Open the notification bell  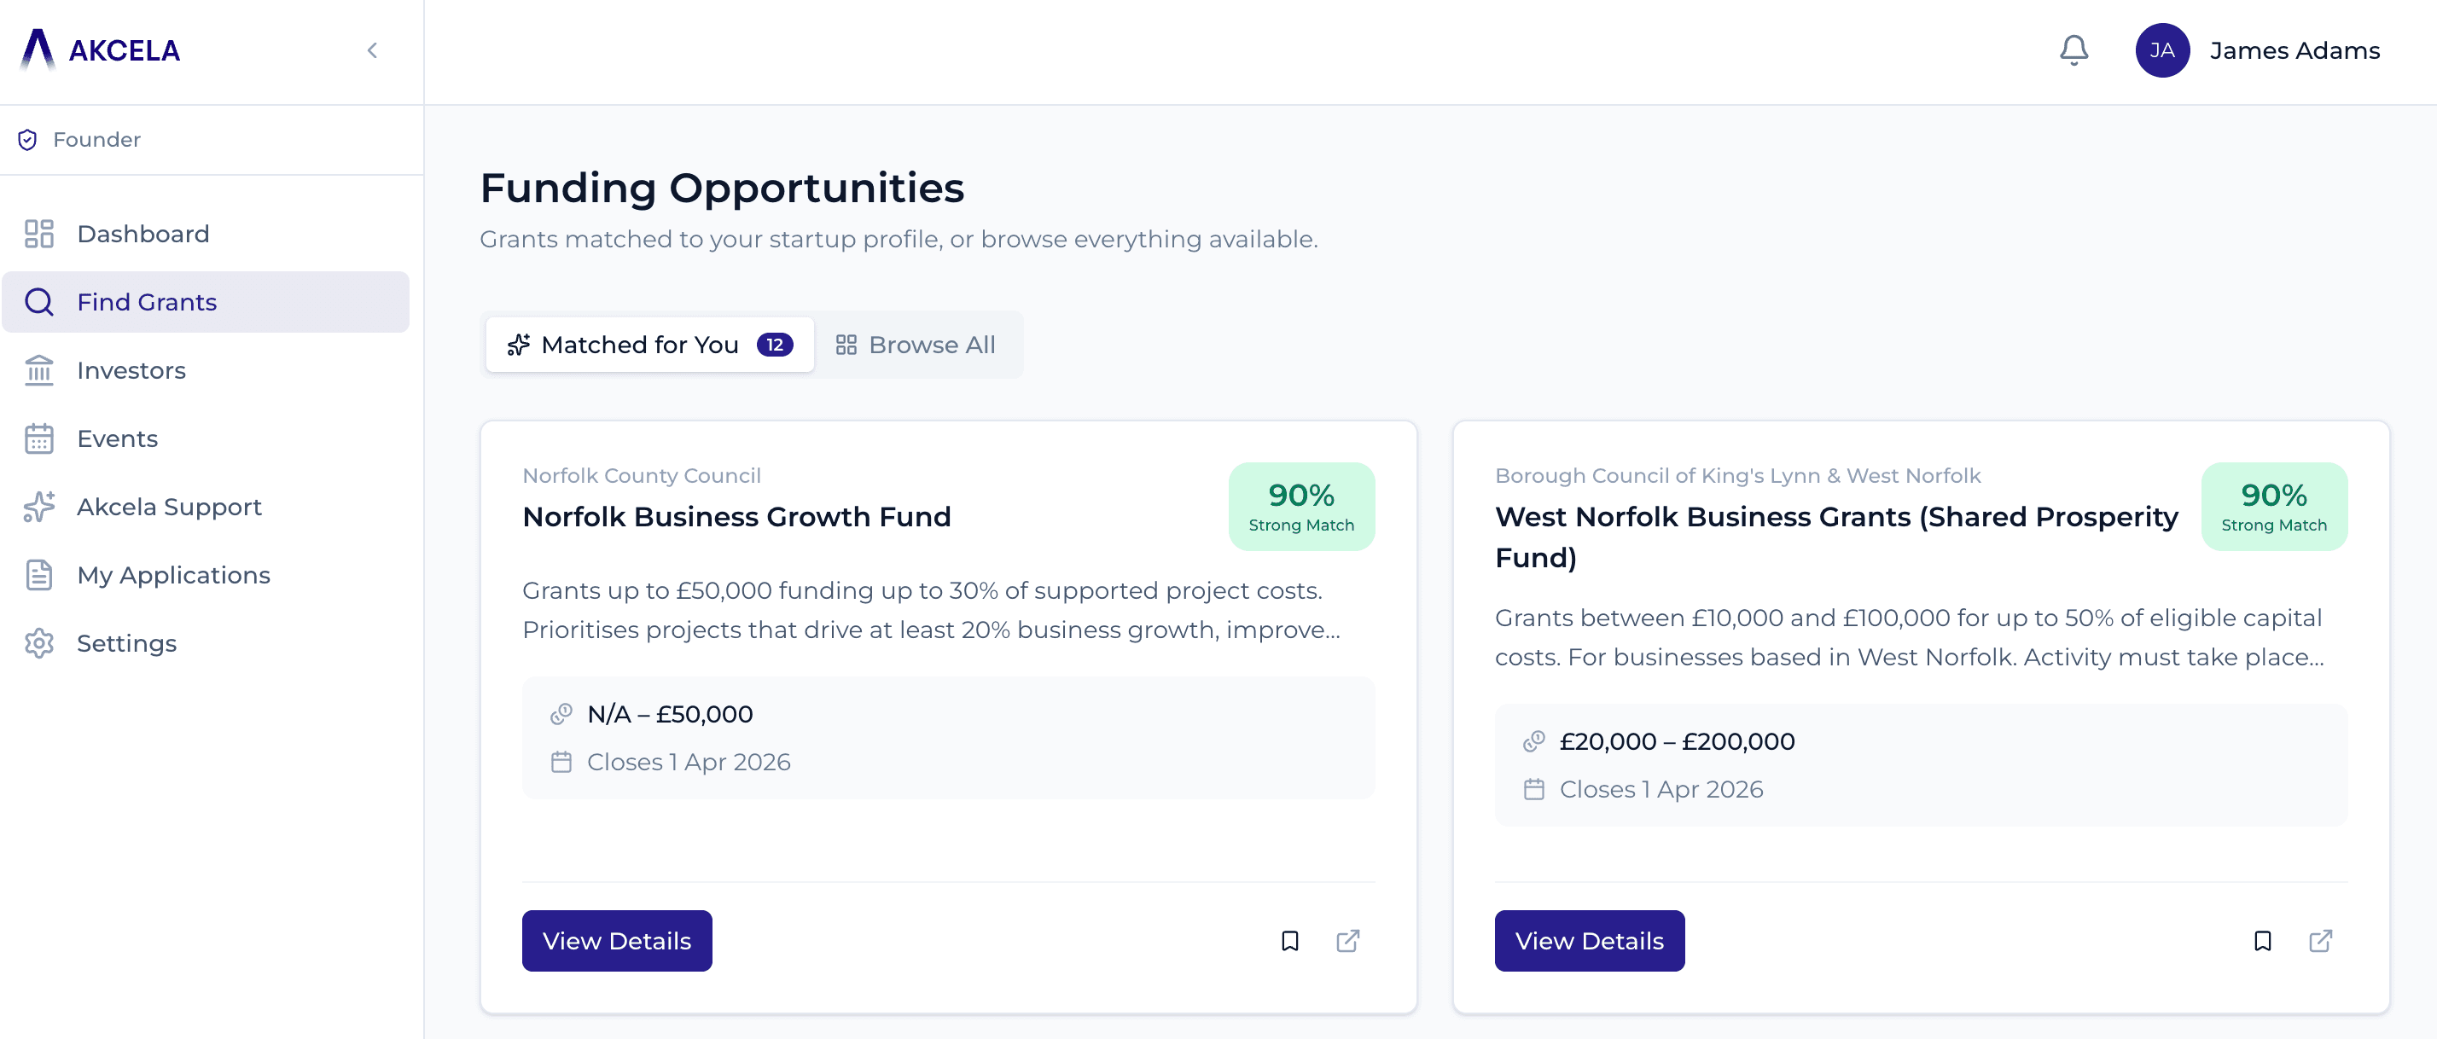click(x=2073, y=50)
